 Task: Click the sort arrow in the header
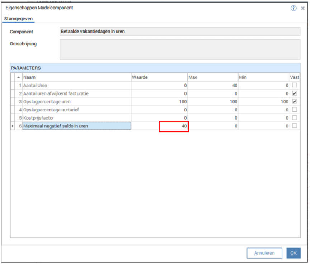point(19,77)
